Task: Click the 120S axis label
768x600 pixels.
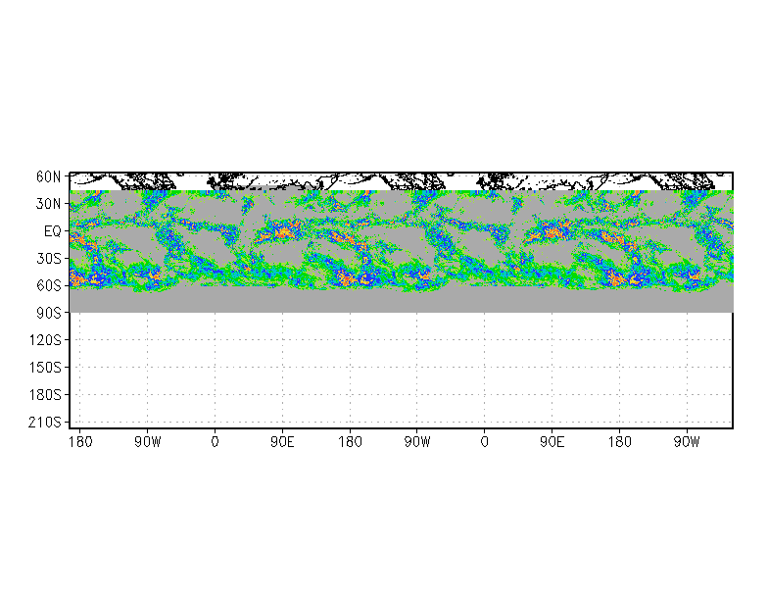Action: tap(45, 339)
